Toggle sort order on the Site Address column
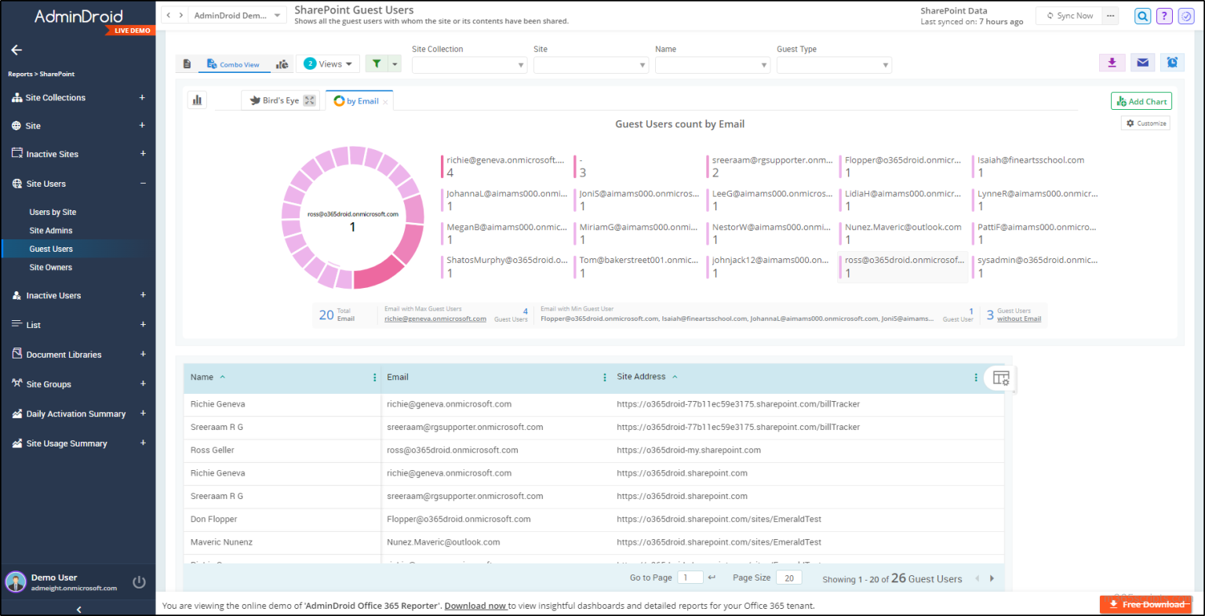 (675, 376)
